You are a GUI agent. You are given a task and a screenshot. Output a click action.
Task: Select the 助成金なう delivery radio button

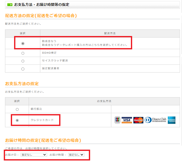pos(23,43)
